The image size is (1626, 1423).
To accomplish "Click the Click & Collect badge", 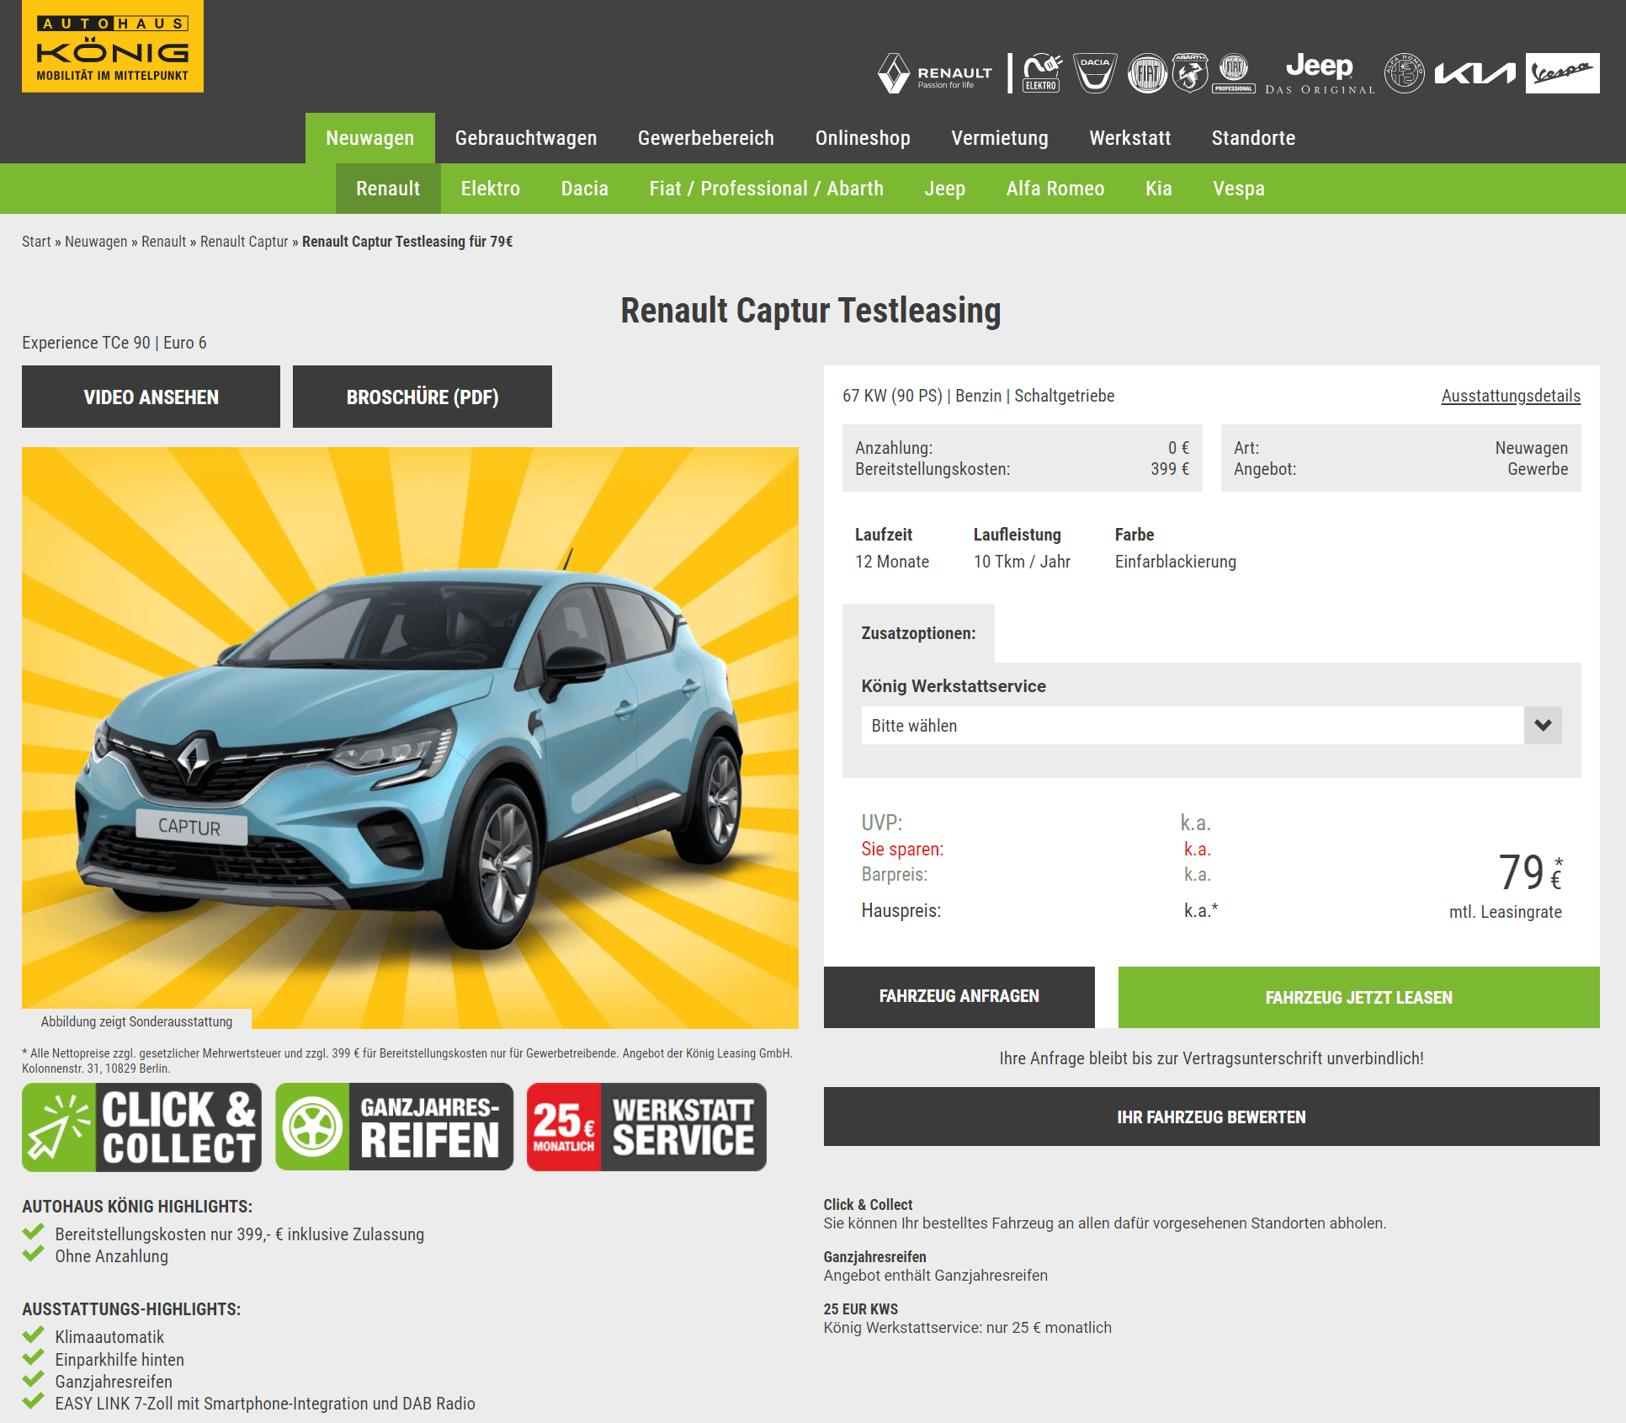I will (141, 1127).
